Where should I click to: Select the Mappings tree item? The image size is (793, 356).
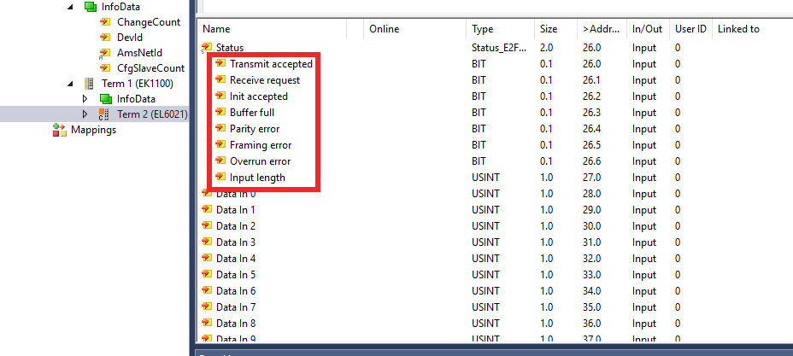tap(93, 130)
